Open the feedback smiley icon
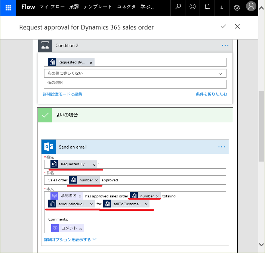Screen dimensions: 265x253 click(192, 7)
